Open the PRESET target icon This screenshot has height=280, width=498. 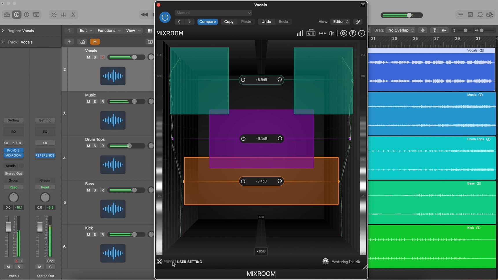(x=160, y=262)
